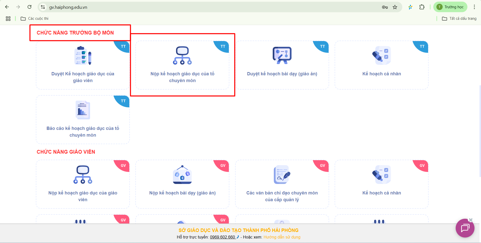
Task: Open the chat support bubble
Action: click(465, 228)
